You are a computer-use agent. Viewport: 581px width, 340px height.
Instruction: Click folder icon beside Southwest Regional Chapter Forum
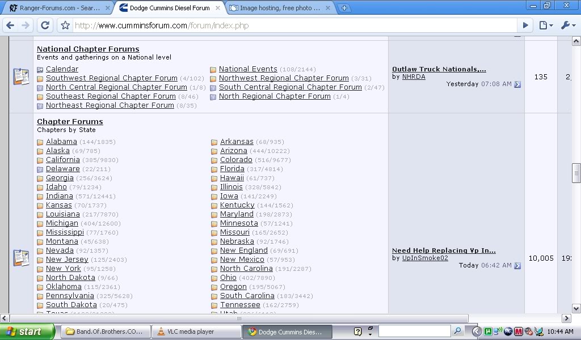(x=40, y=79)
